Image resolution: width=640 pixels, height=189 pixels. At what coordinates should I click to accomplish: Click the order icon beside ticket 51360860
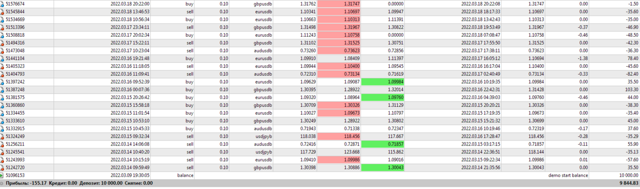point(2,105)
